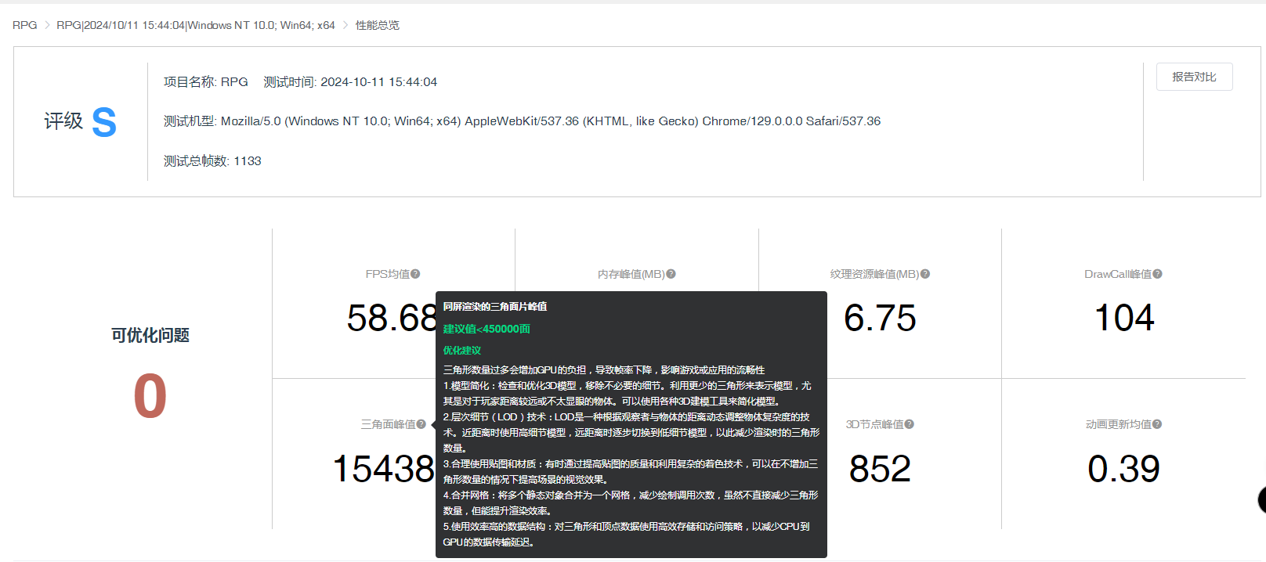Click the help icon next to 三角面峰值
The image size is (1266, 562).
(x=421, y=424)
